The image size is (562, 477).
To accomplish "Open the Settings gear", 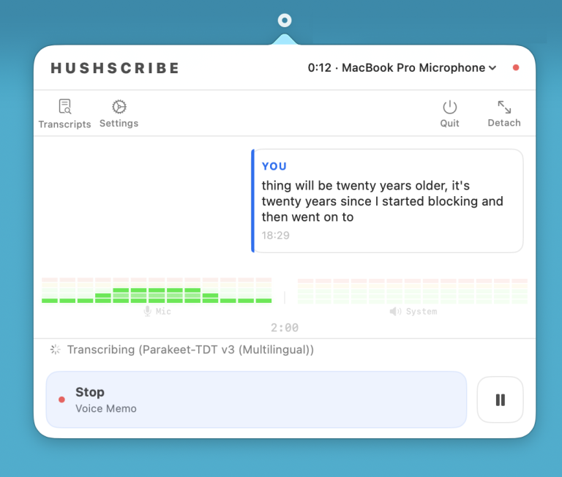I will pos(119,113).
